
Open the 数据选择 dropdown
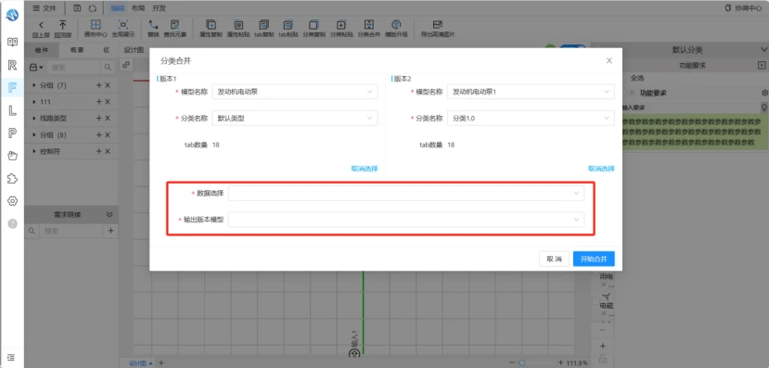click(406, 193)
